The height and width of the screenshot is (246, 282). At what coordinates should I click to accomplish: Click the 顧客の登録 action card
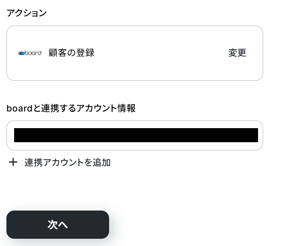click(135, 53)
